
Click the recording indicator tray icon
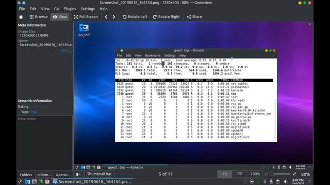(252, 181)
